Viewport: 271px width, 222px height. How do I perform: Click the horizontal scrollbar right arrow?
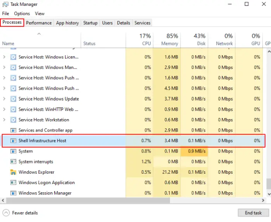[263, 200]
